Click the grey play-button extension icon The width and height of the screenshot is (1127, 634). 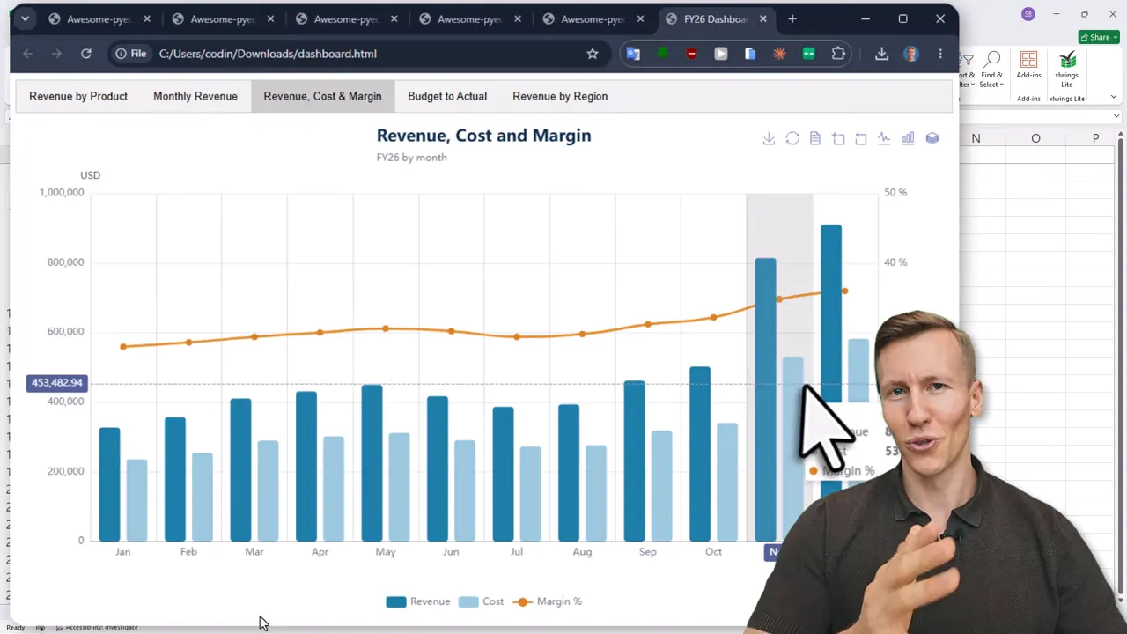point(721,54)
